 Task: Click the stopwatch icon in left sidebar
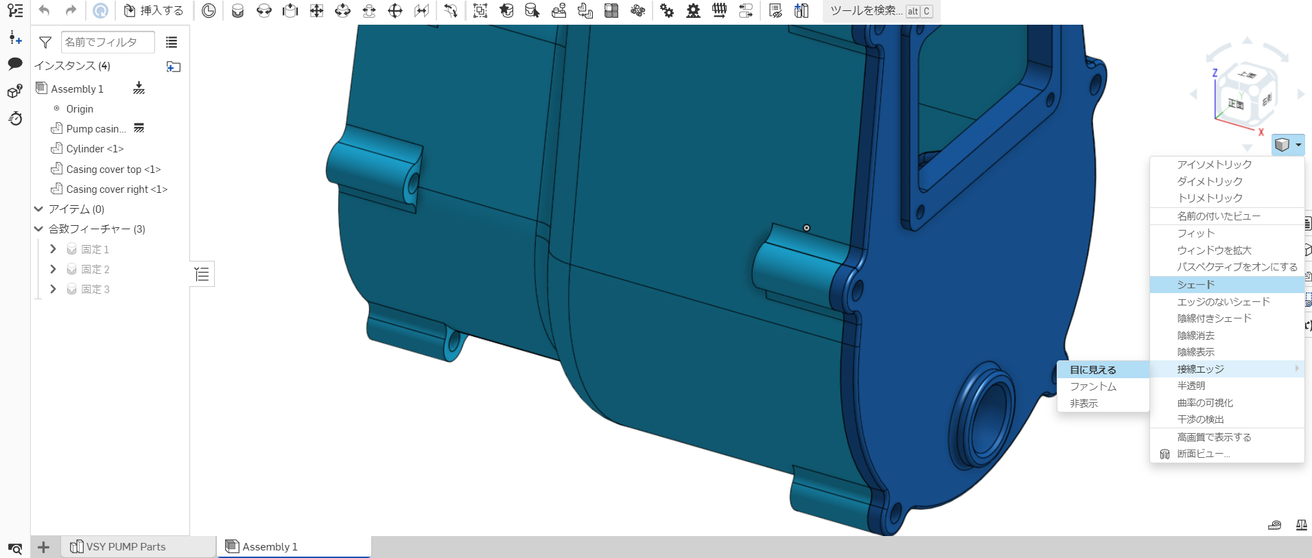[15, 118]
